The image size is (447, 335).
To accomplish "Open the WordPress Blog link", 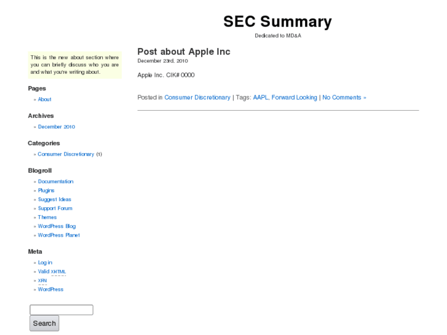I will (x=57, y=226).
